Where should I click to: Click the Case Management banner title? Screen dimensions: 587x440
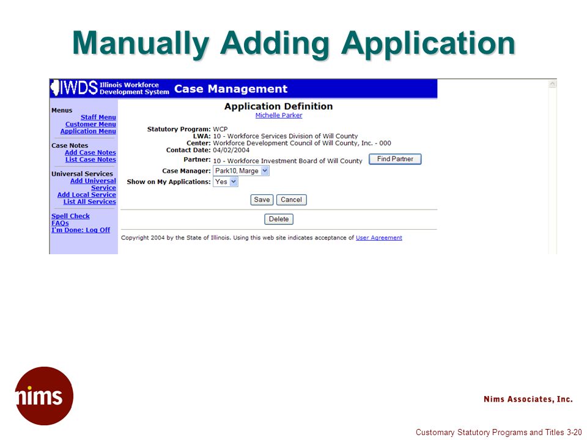click(x=231, y=89)
